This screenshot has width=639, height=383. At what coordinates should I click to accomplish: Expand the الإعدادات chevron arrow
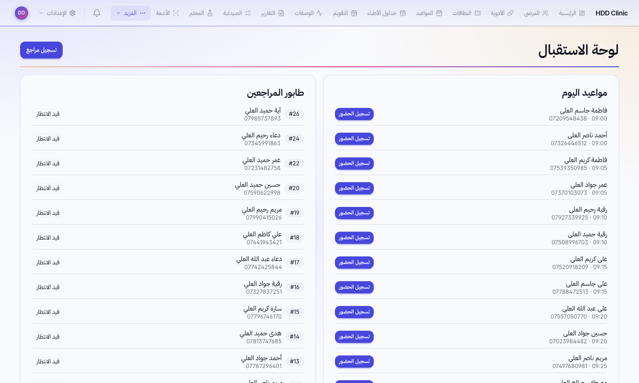[x=42, y=13]
